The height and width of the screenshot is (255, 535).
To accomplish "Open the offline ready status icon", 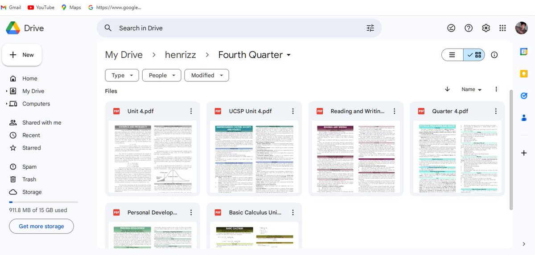I will tap(451, 28).
